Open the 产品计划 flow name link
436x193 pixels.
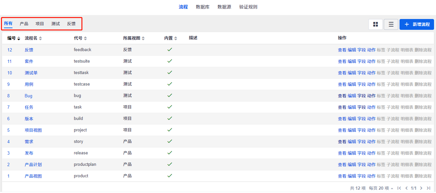[33, 164]
